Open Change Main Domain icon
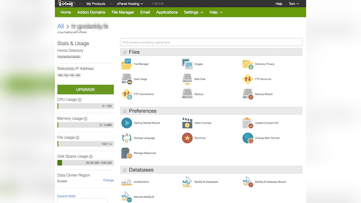This screenshot has height=203, width=361. pos(248,138)
